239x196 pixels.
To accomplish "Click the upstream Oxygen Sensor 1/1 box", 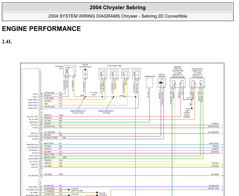I will (x=197, y=83).
